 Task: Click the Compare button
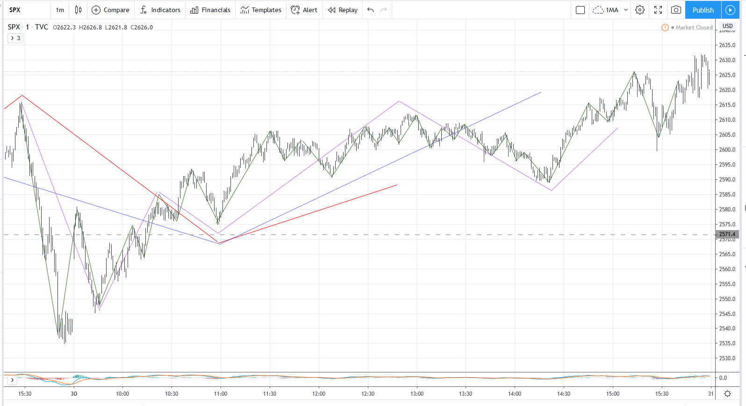(x=110, y=10)
